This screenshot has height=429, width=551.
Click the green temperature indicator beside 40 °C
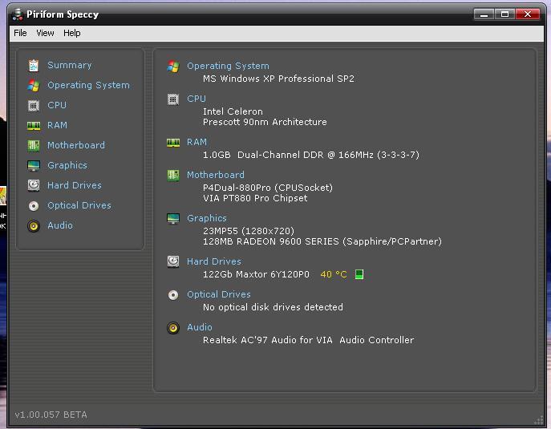pyautogui.click(x=359, y=274)
